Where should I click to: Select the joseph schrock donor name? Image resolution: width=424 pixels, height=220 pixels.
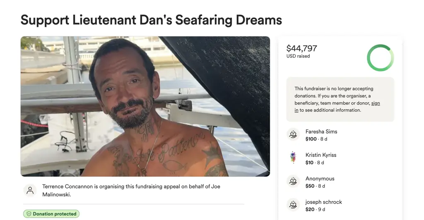click(323, 202)
